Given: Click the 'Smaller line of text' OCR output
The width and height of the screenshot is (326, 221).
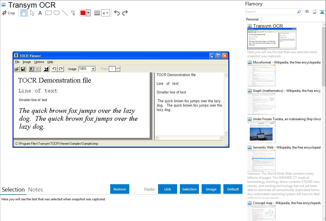Looking at the screenshot, I should (171, 92).
